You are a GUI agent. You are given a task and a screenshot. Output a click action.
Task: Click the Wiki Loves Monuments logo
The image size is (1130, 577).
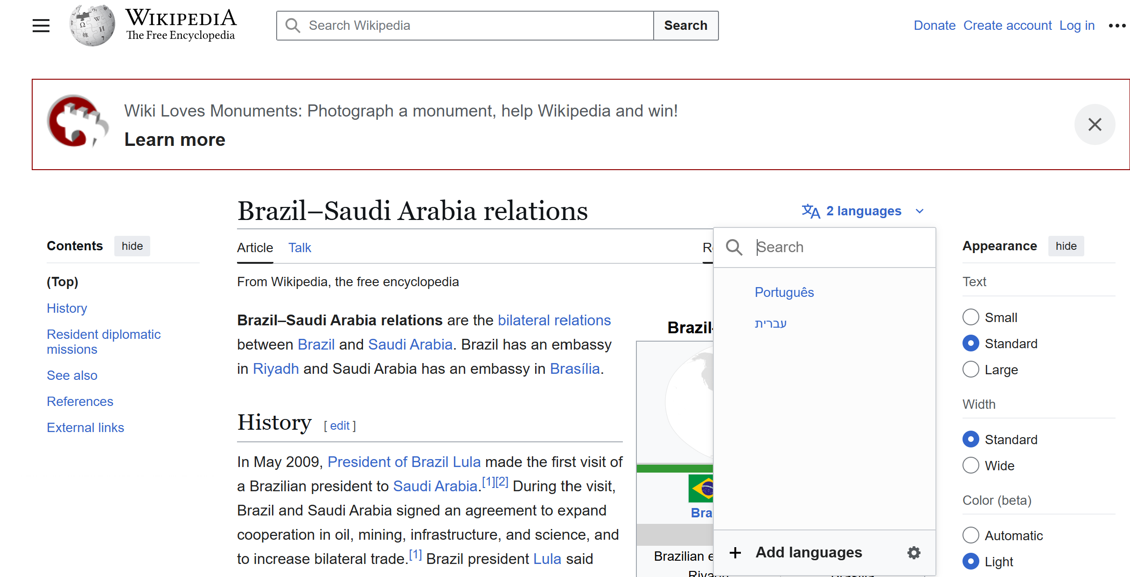tap(78, 121)
